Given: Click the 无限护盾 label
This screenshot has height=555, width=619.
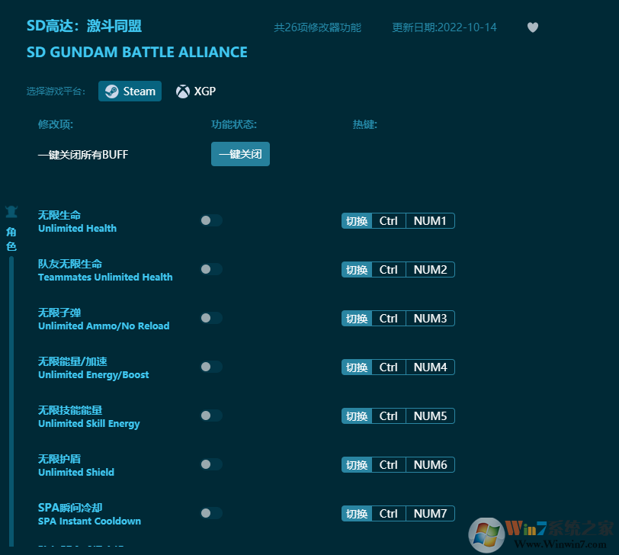Looking at the screenshot, I should pos(59,459).
